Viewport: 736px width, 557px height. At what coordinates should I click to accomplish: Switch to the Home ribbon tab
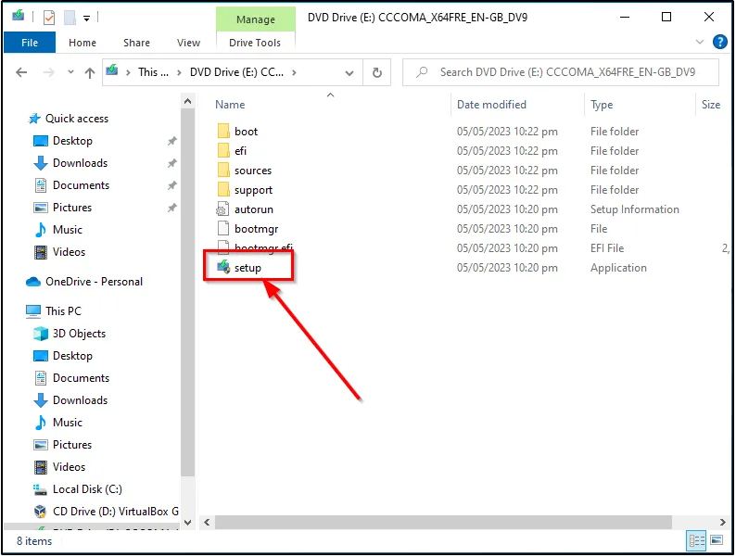(x=82, y=43)
